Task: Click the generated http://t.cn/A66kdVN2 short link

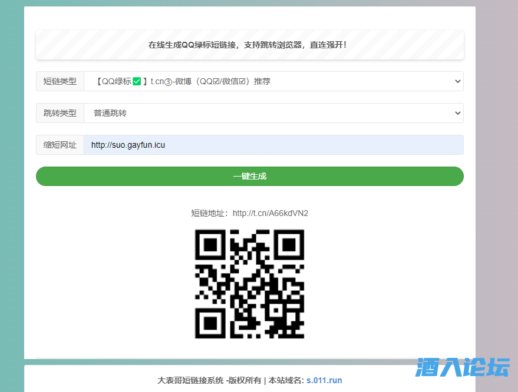Action: 270,213
